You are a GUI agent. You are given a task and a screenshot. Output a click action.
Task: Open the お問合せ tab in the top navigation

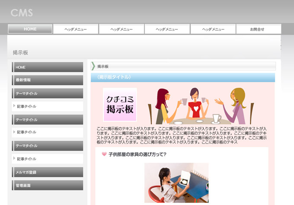[258, 29]
